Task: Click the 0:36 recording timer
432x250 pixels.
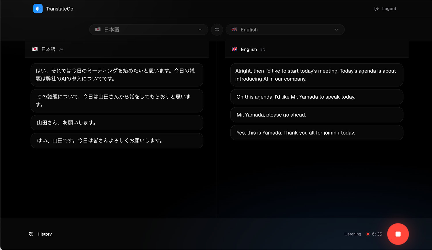Action: coord(377,234)
